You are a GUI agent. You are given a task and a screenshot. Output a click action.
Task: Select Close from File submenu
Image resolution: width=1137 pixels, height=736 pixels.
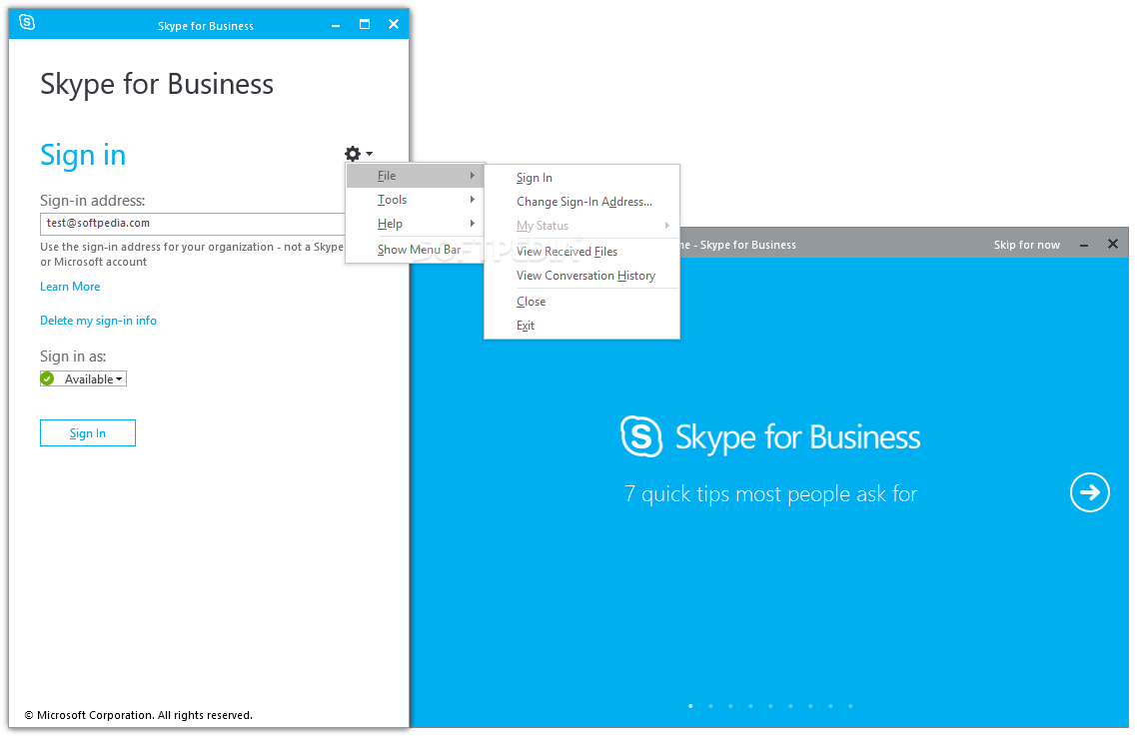(x=581, y=302)
